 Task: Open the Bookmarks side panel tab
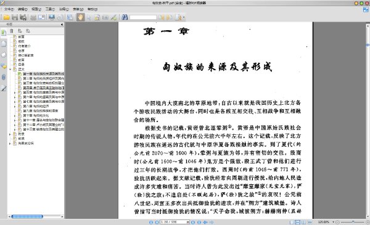4,33
